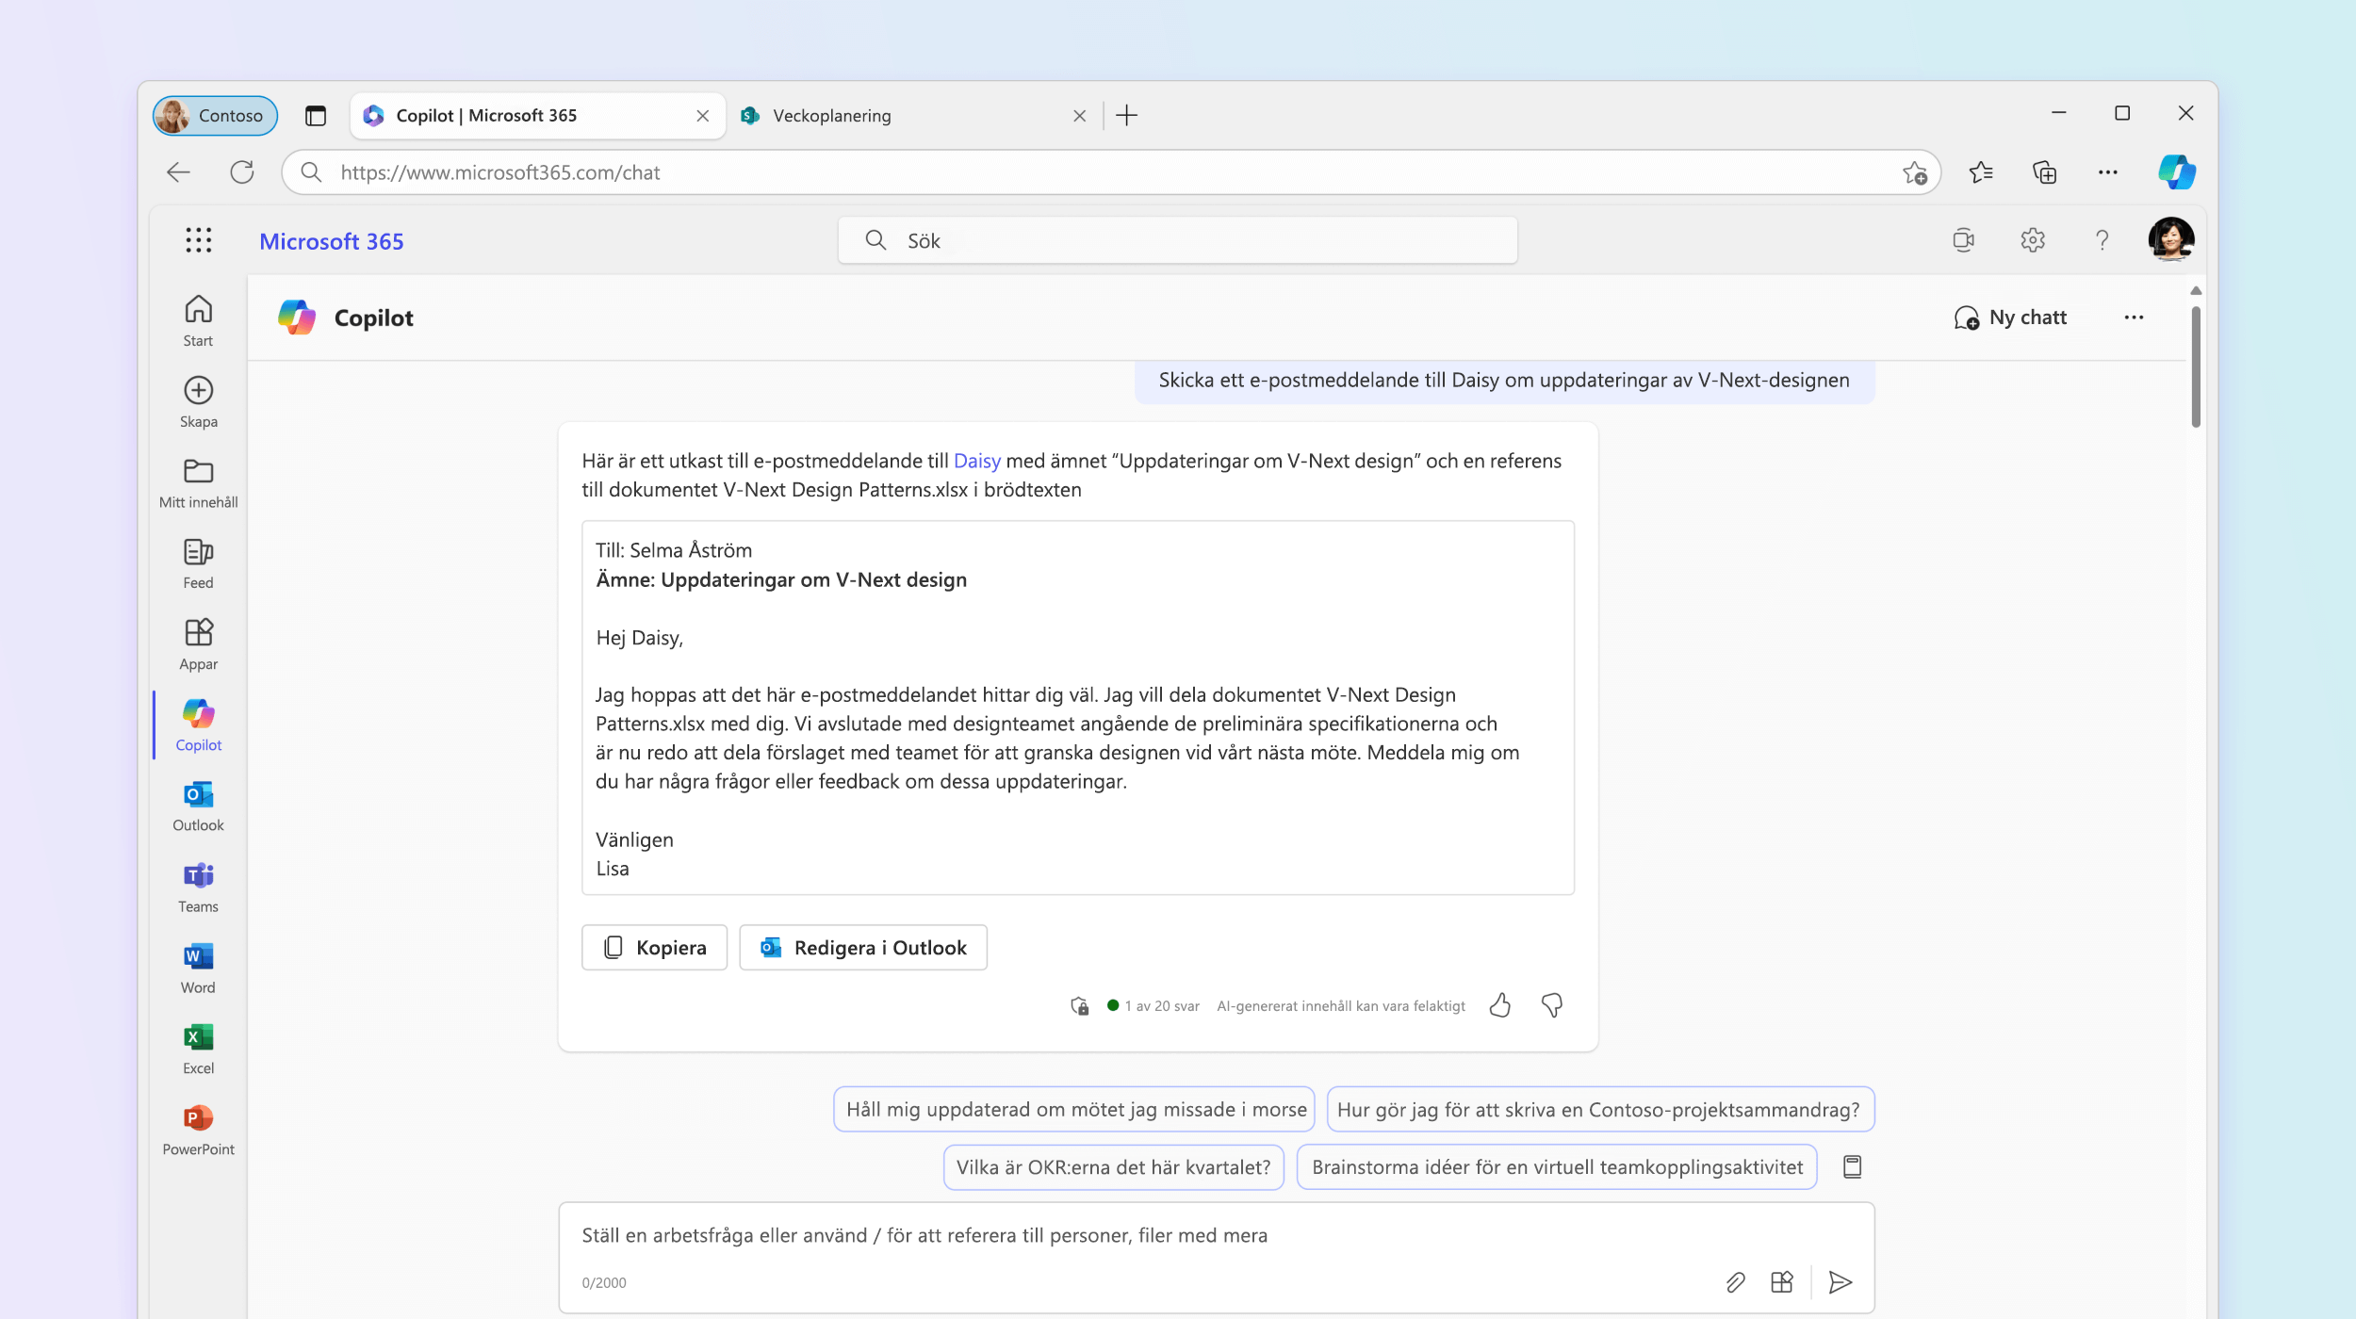This screenshot has height=1319, width=2356.
Task: Launch Outlook from the sidebar
Action: click(x=198, y=806)
